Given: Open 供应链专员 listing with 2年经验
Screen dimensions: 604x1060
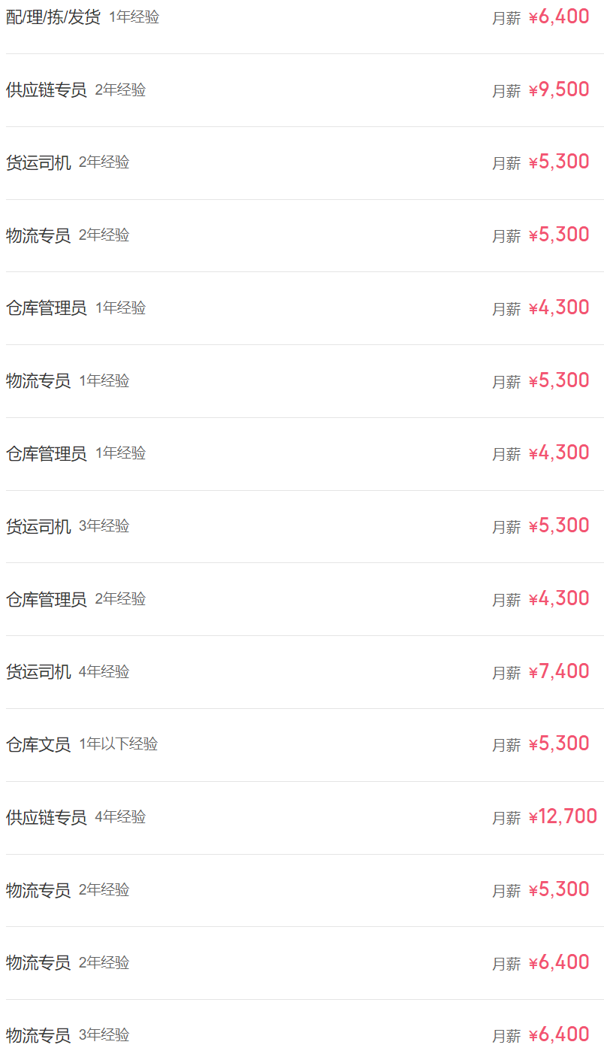Looking at the screenshot, I should tap(46, 90).
